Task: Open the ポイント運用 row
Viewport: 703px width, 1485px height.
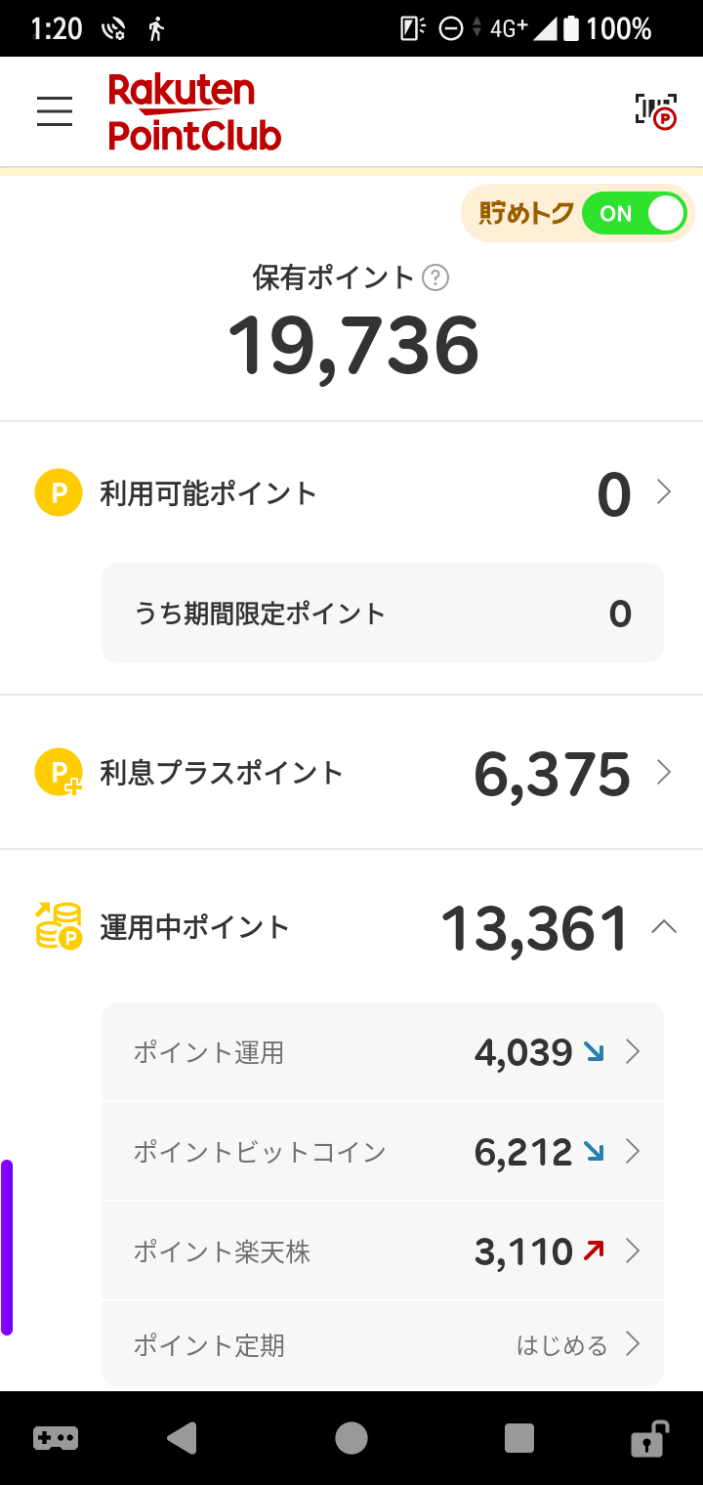Action: pyautogui.click(x=383, y=1052)
